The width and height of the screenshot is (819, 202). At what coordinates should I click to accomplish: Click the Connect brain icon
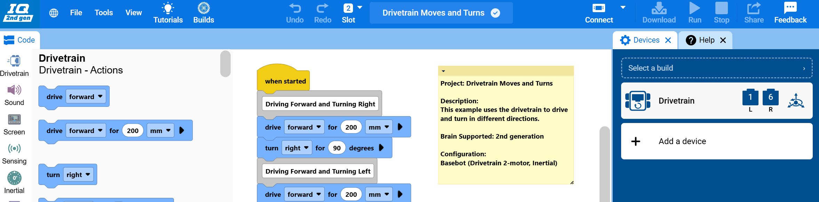[x=599, y=8]
